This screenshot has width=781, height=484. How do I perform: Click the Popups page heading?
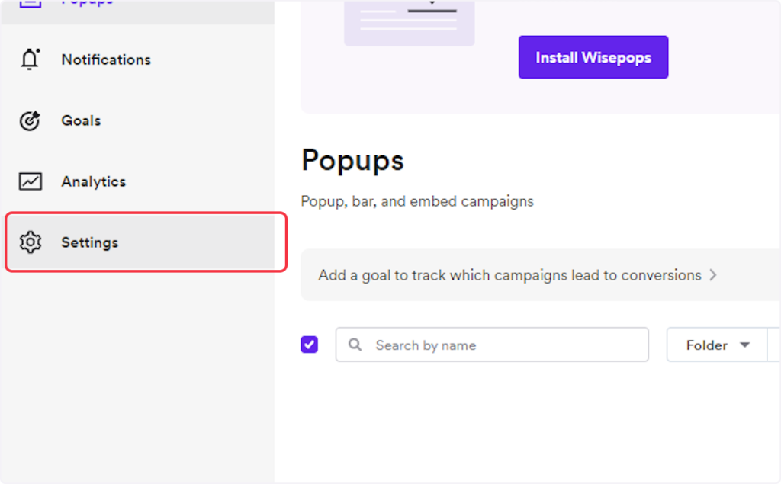click(x=352, y=160)
